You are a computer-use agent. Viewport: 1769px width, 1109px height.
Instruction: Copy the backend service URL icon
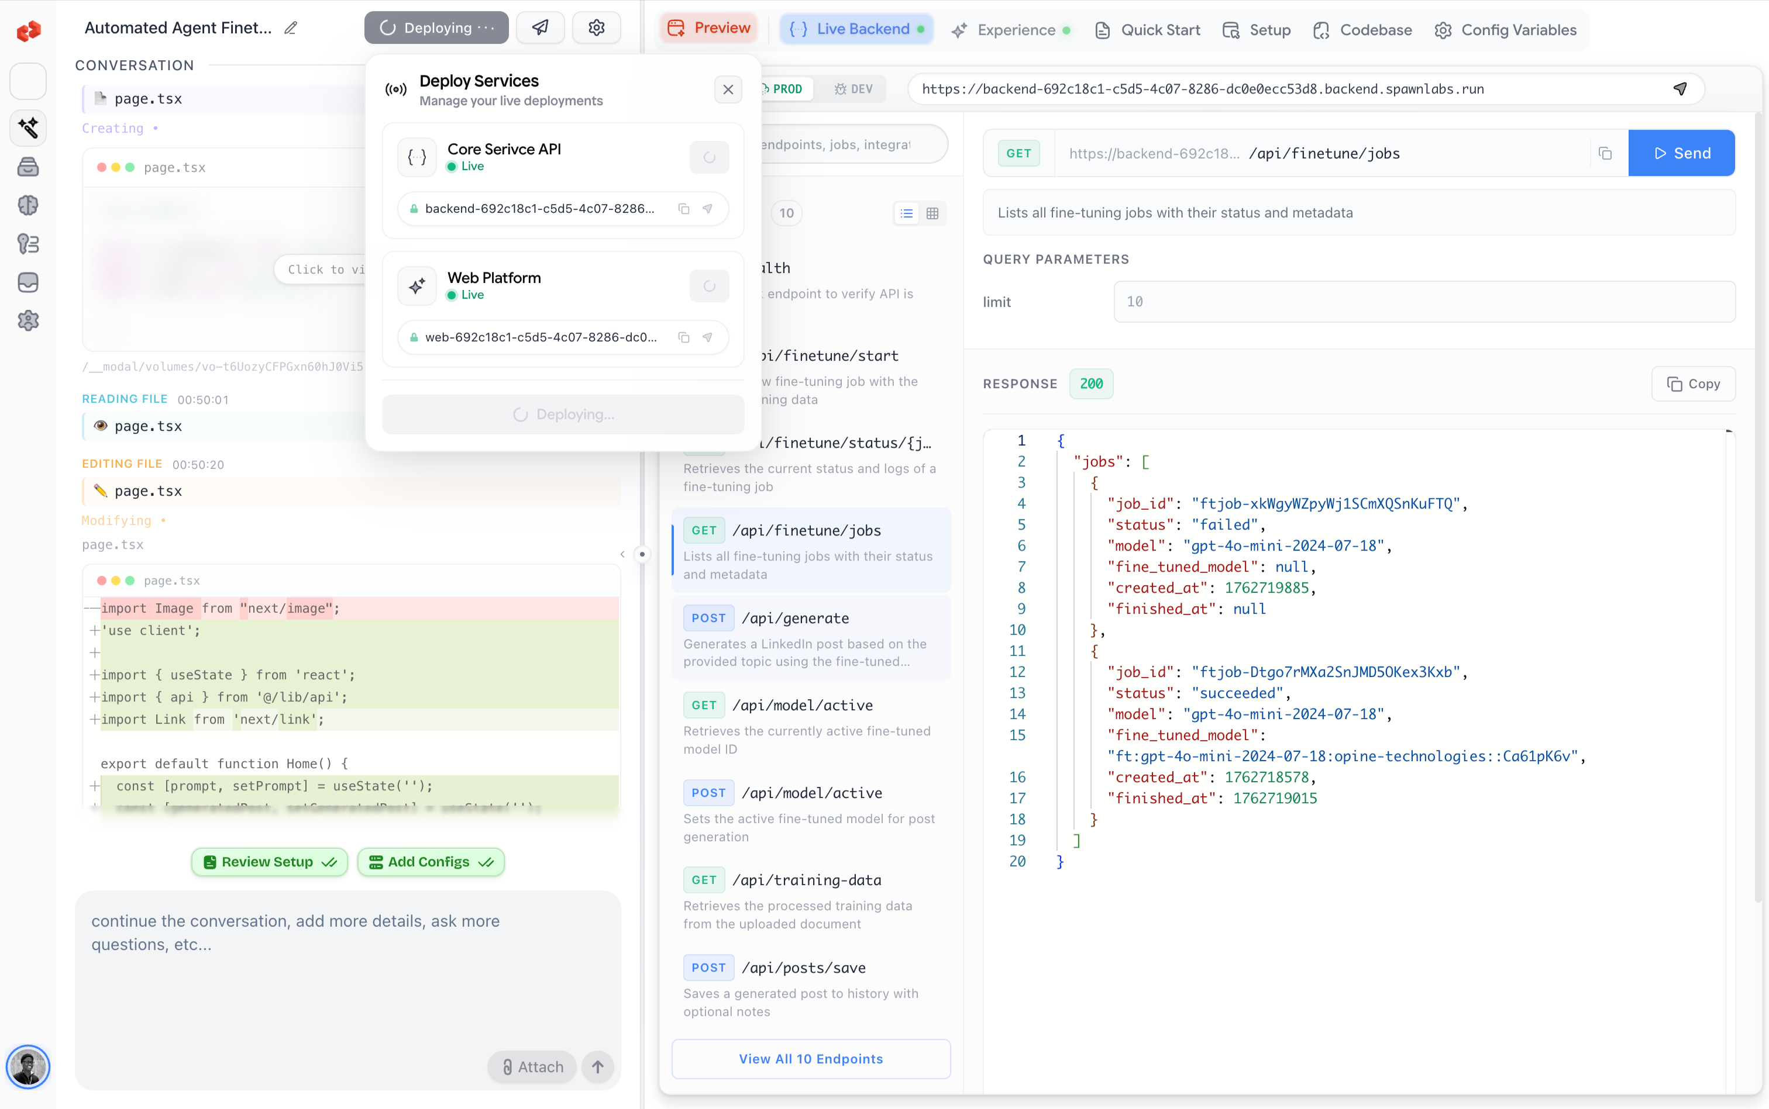tap(683, 209)
